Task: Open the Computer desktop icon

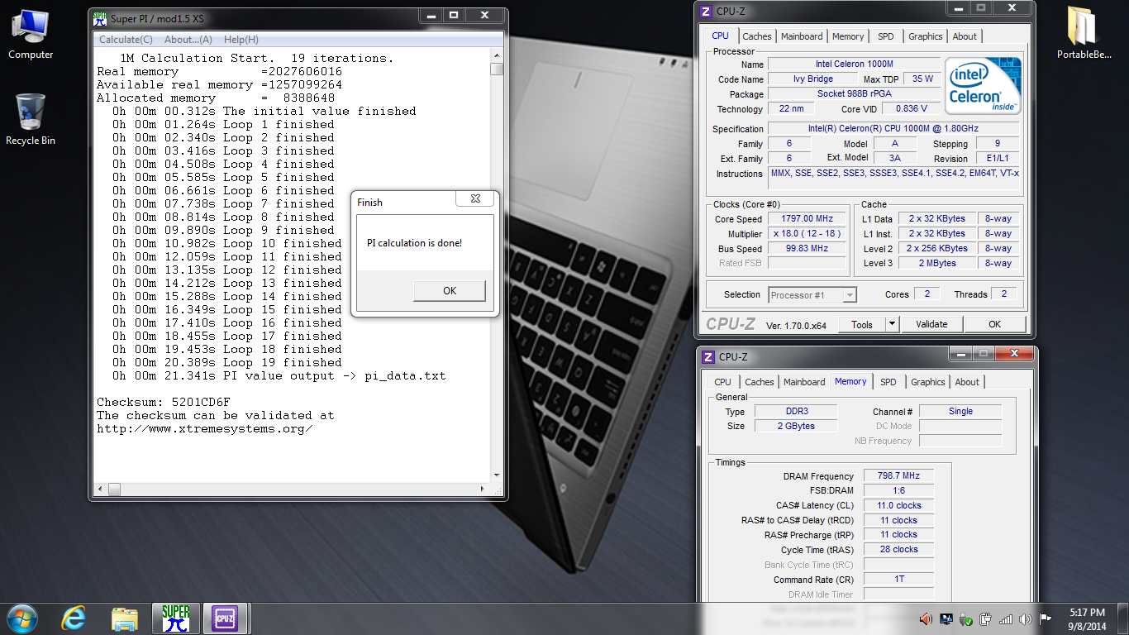Action: coord(31,35)
